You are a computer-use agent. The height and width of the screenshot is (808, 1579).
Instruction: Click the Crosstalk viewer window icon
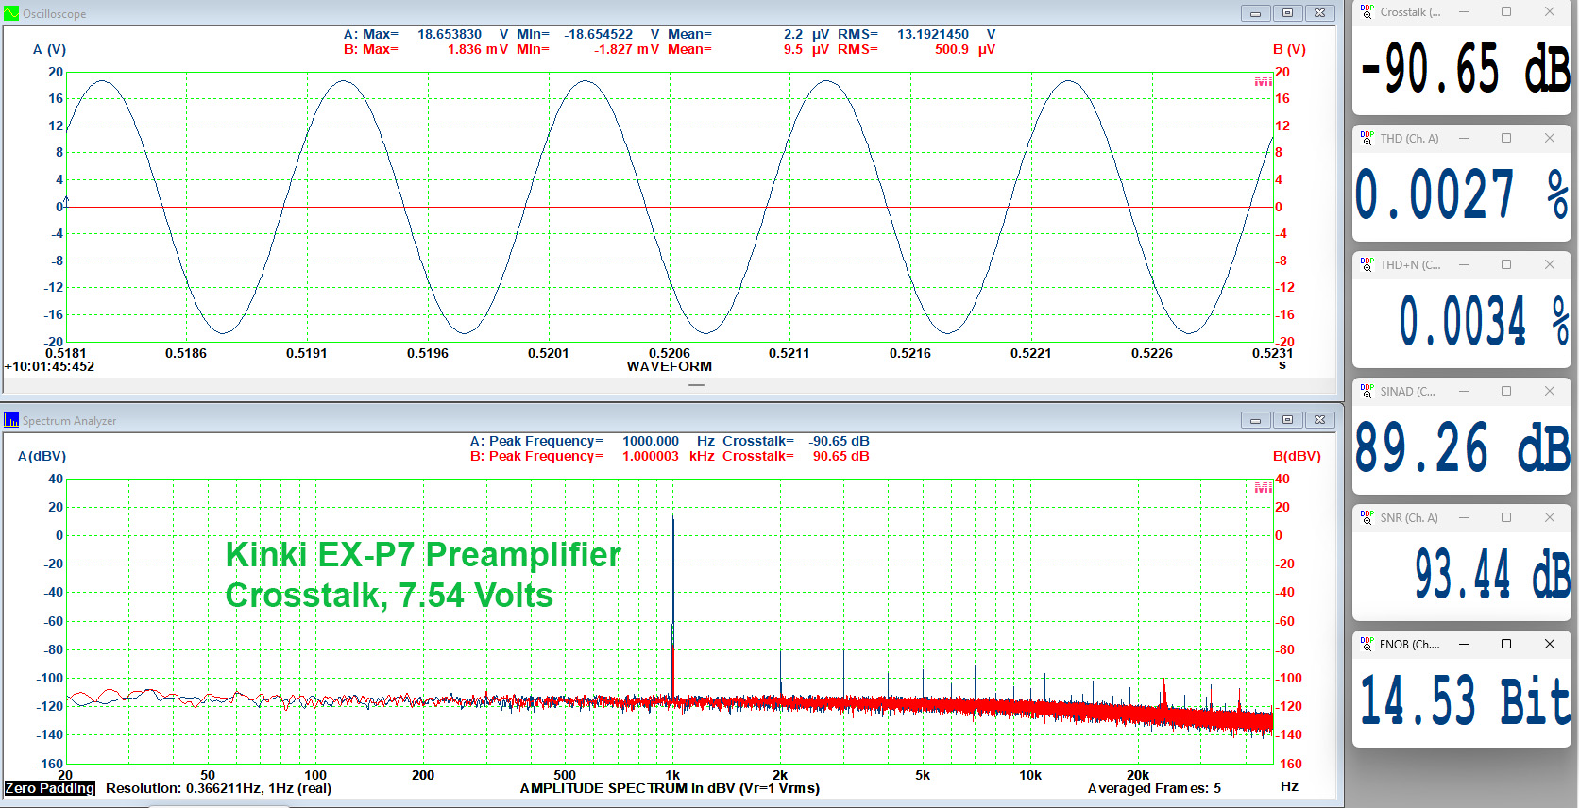pos(1367,11)
